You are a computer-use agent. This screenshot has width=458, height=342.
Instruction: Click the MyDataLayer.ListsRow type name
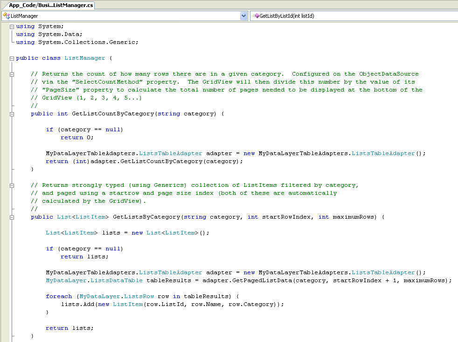click(x=117, y=296)
